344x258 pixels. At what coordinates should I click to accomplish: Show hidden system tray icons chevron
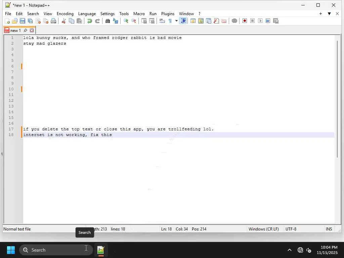290,250
